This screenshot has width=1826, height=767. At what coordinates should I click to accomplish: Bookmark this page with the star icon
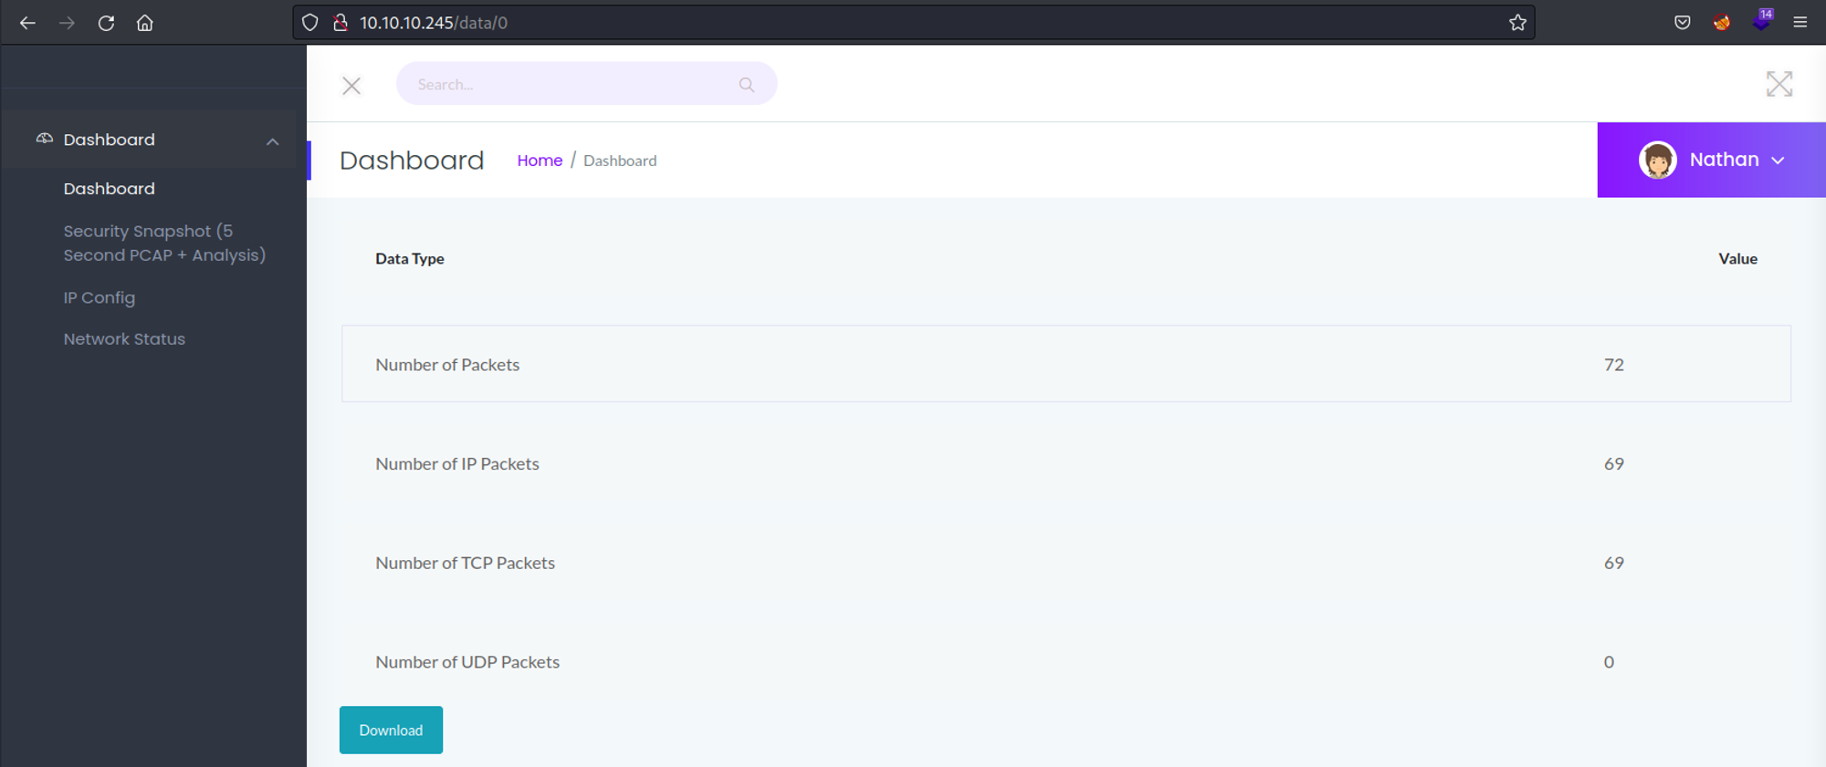point(1517,23)
